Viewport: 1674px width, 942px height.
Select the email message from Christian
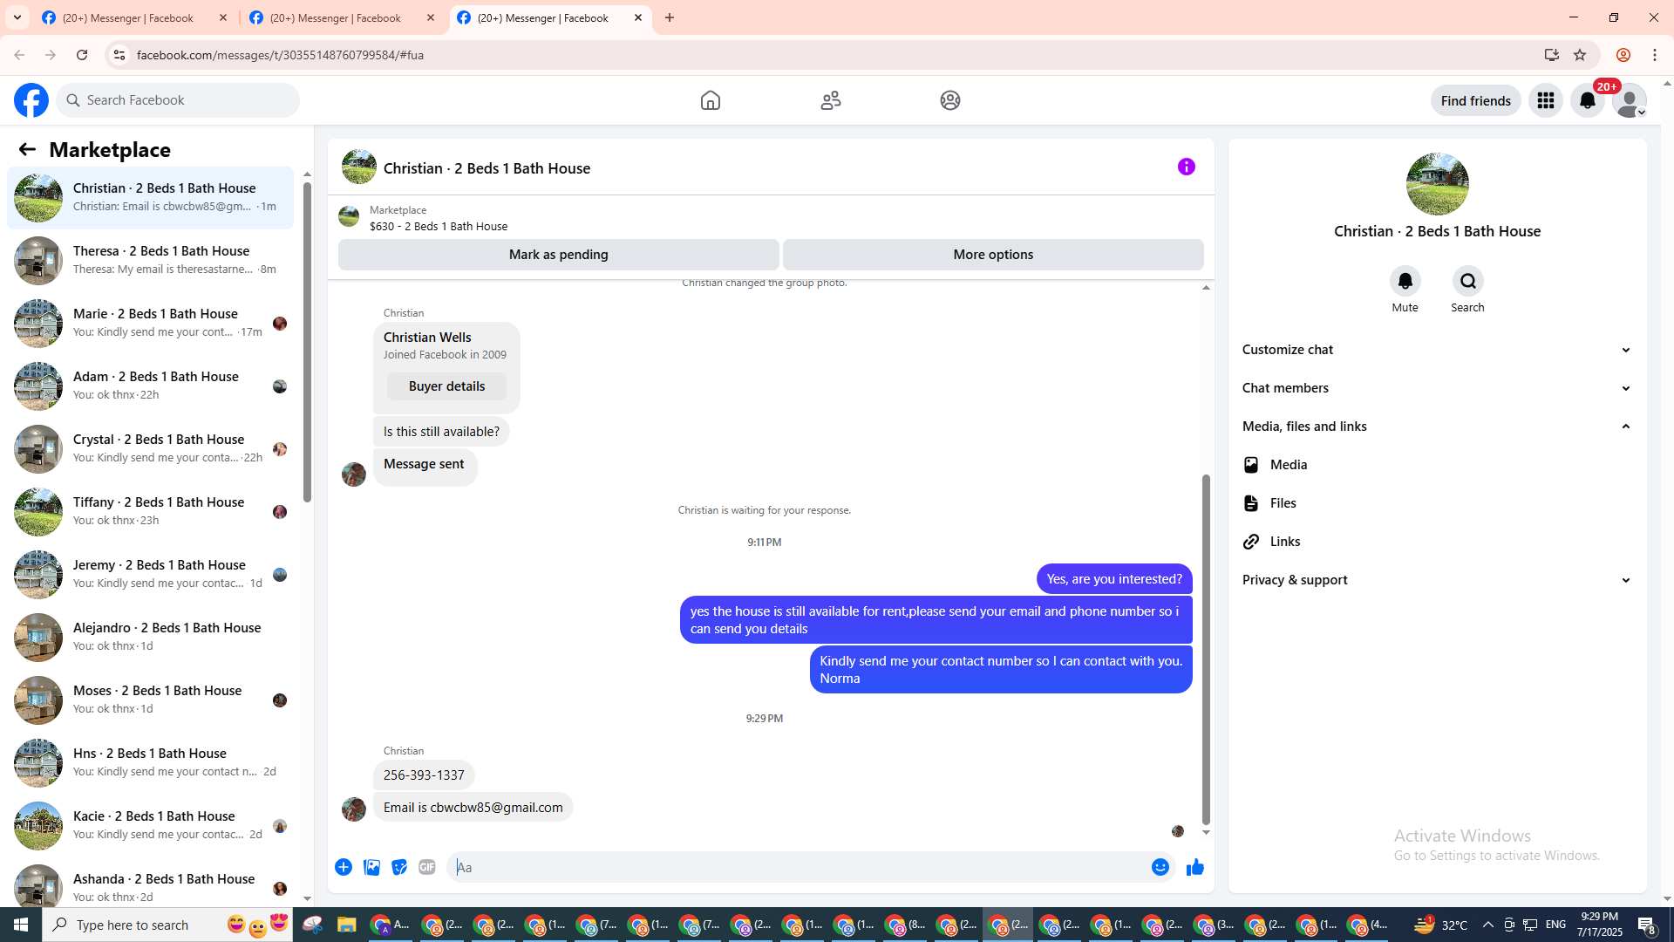[x=473, y=808]
